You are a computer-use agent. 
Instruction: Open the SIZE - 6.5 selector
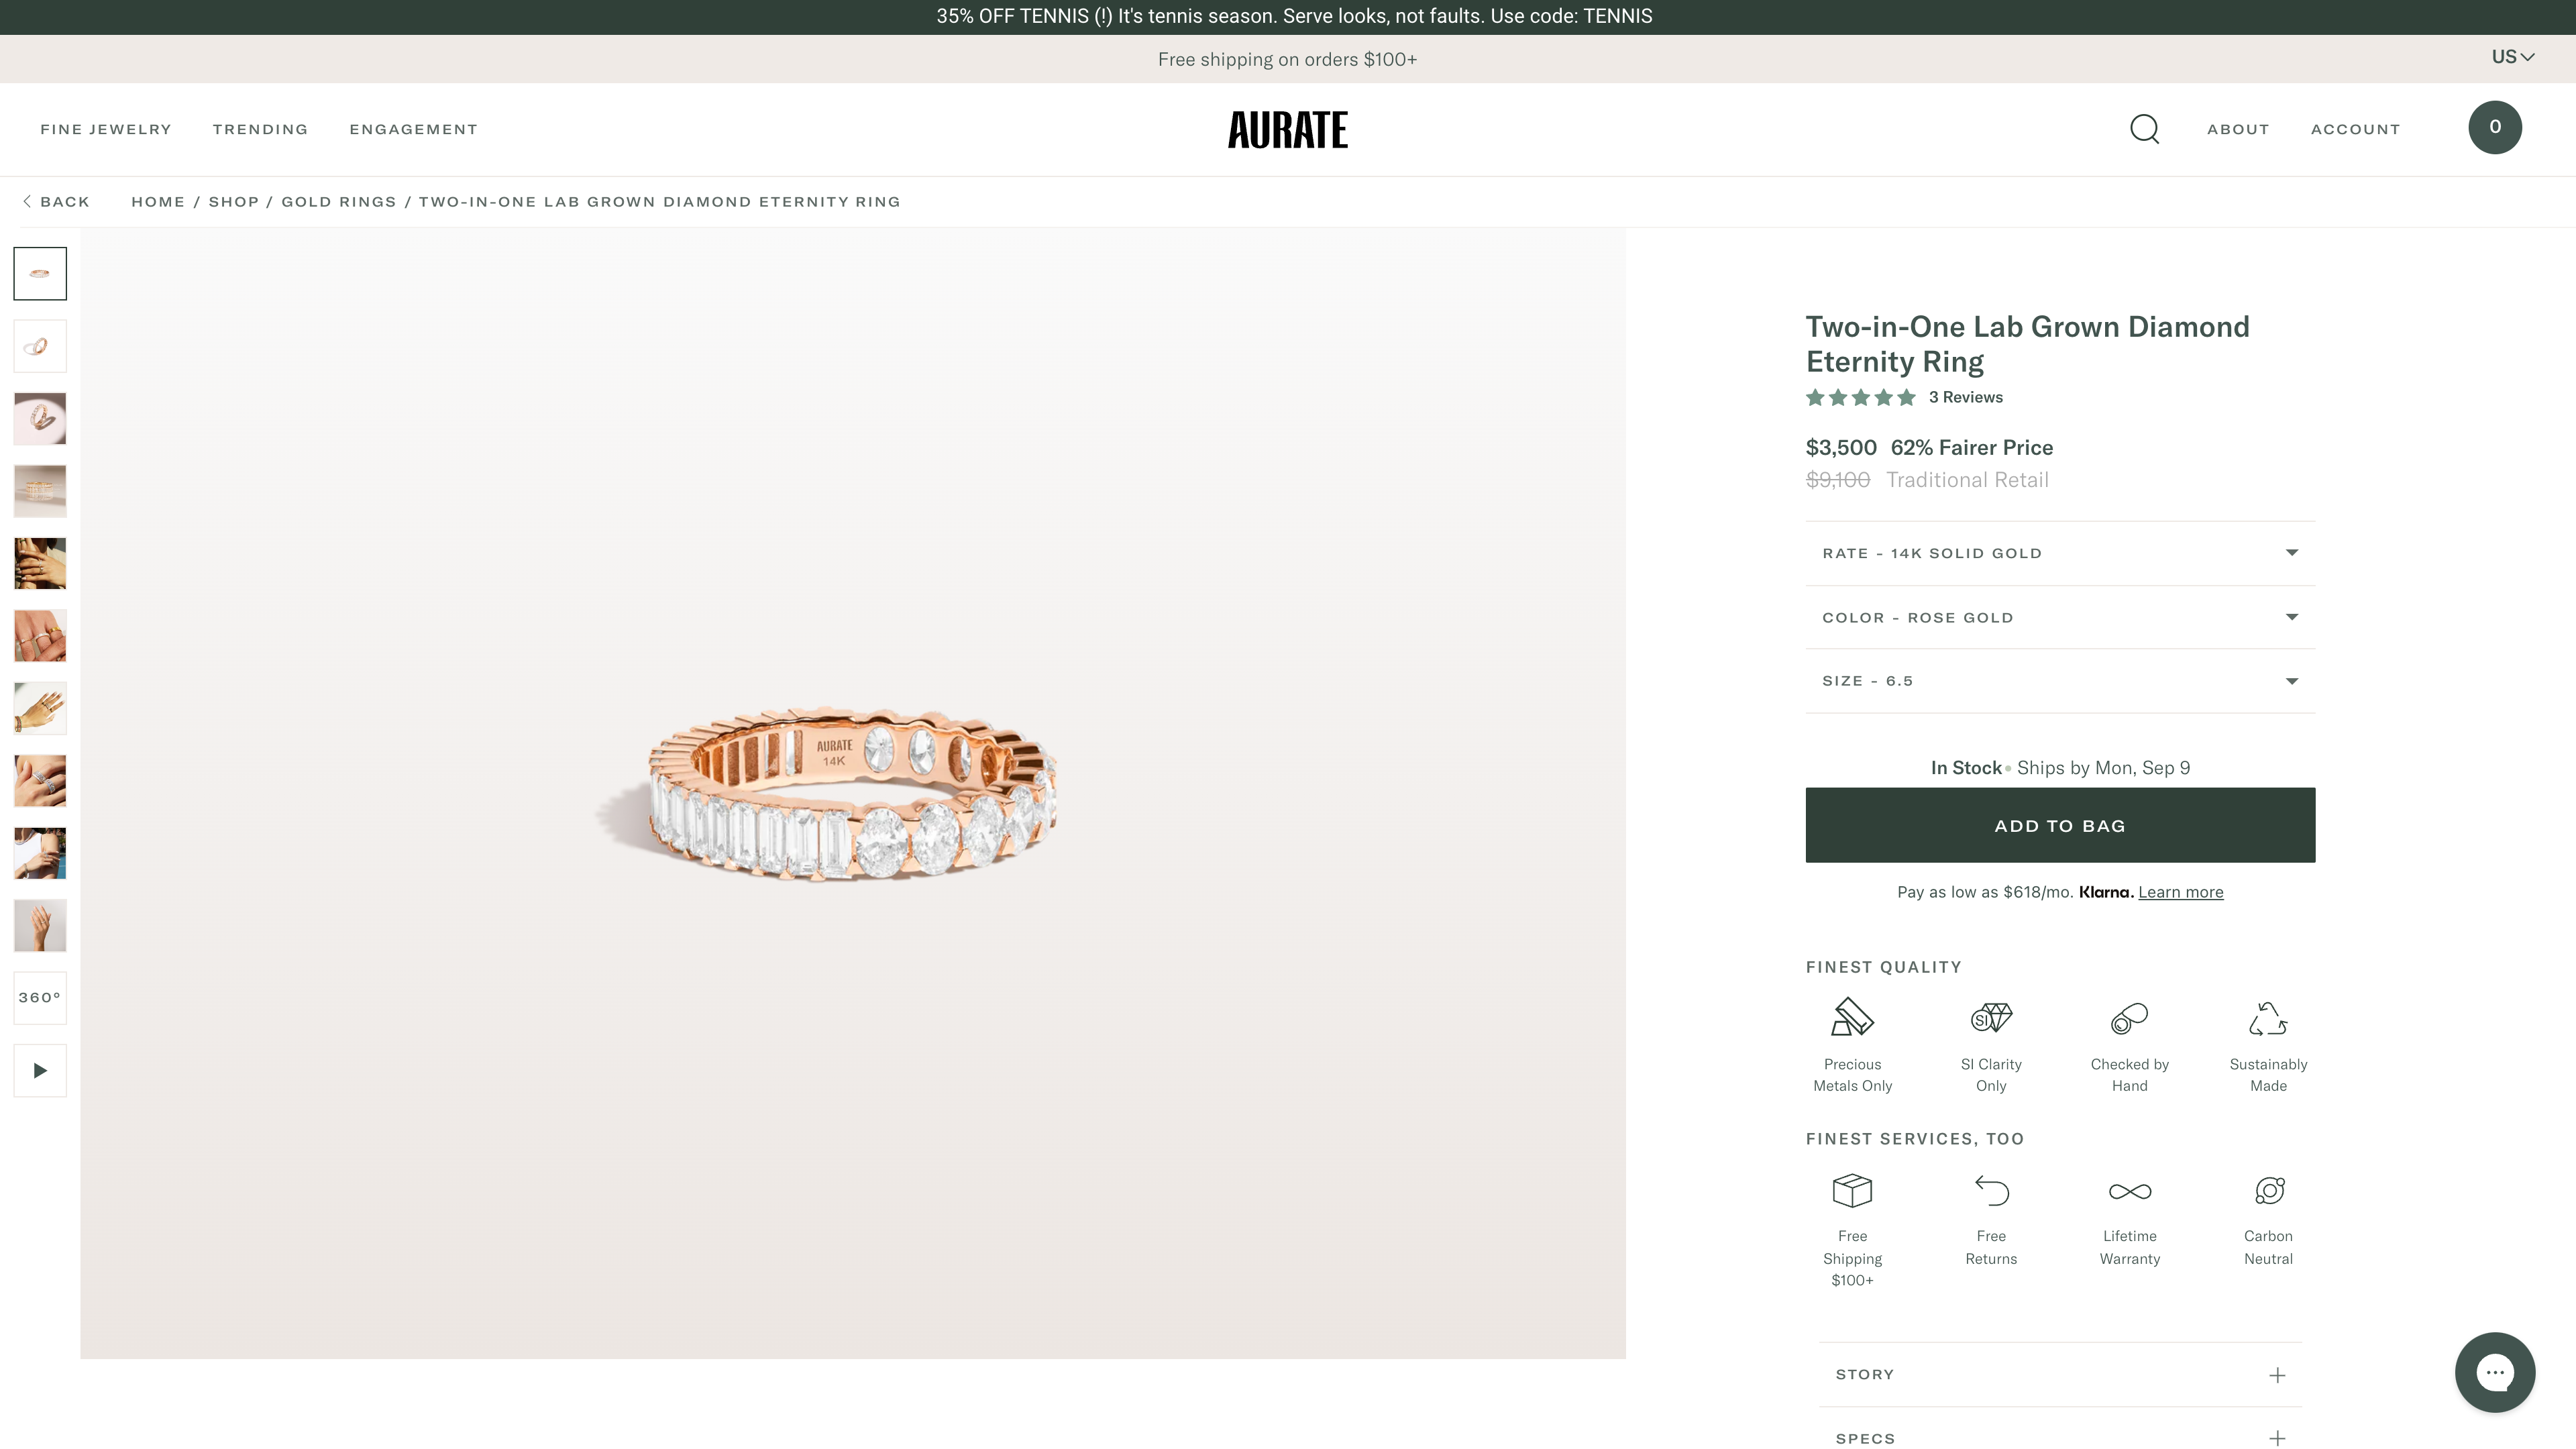pyautogui.click(x=2059, y=681)
